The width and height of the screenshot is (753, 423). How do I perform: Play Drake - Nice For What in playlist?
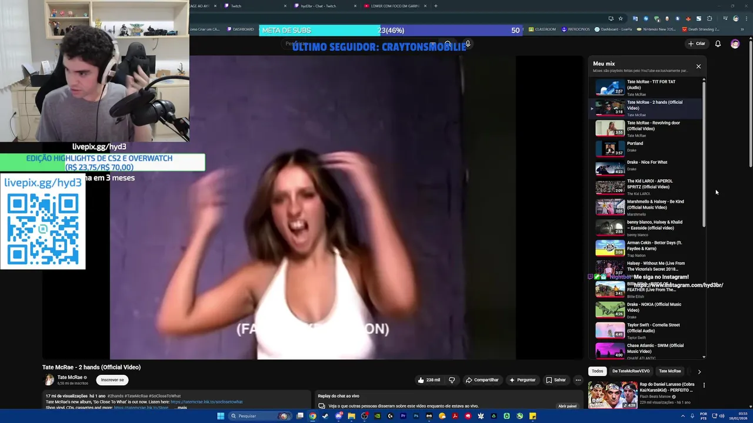click(645, 167)
